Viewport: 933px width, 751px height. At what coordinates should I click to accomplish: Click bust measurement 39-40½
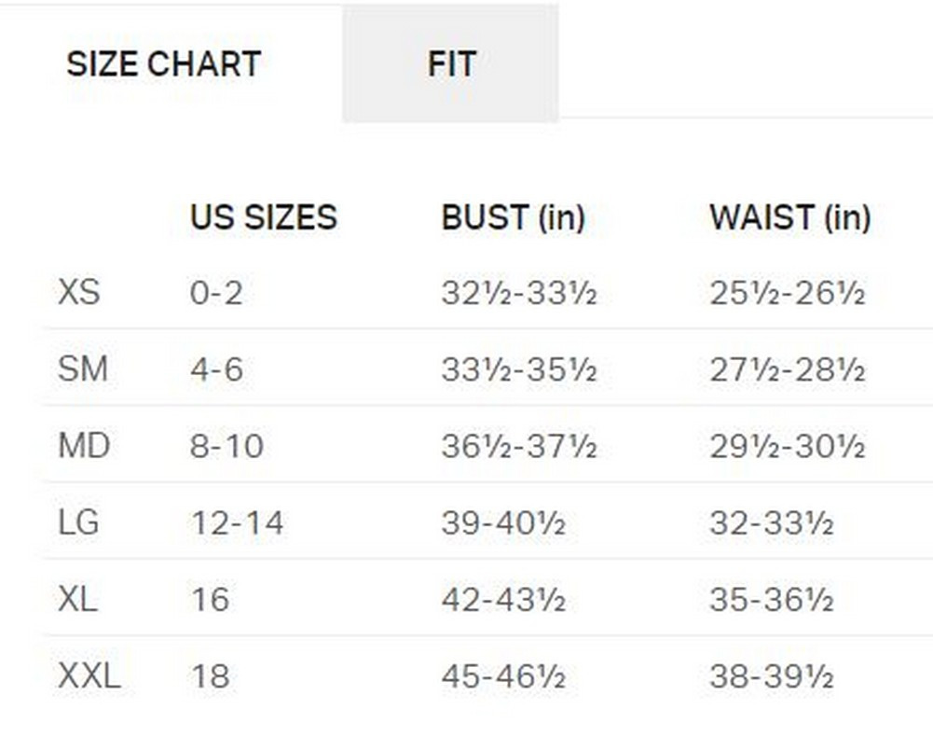click(x=503, y=522)
